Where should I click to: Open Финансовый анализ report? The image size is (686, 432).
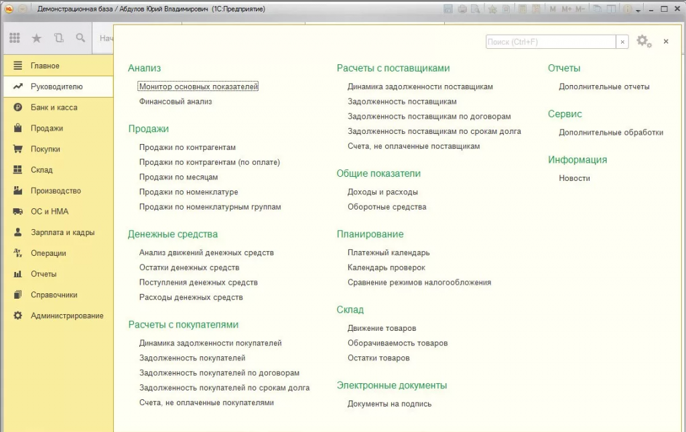pyautogui.click(x=176, y=101)
